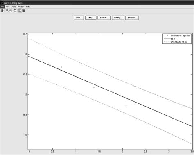
Task: Click the Plotting... button
Action: (118, 18)
